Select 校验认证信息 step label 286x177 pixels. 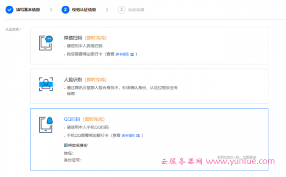[84, 10]
